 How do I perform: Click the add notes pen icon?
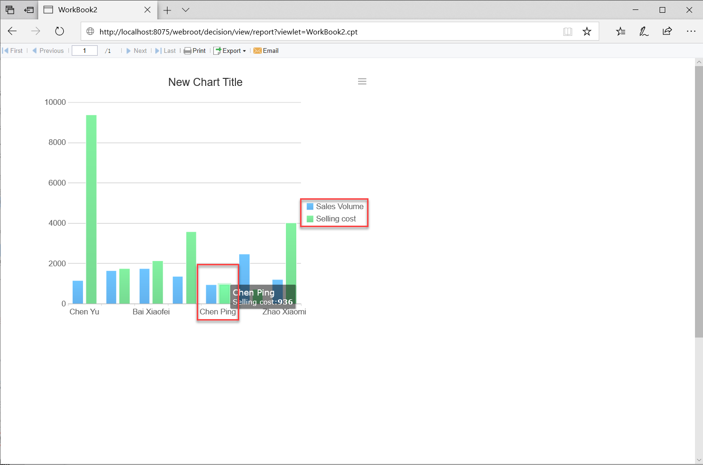click(x=644, y=31)
